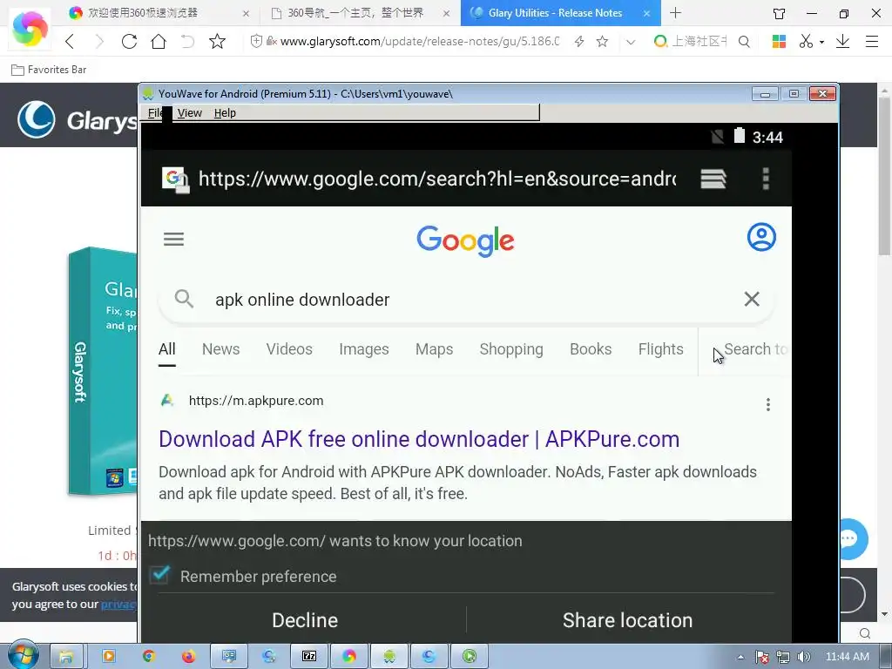892x669 pixels.
Task: Open Firefox from the taskbar
Action: [x=189, y=657]
